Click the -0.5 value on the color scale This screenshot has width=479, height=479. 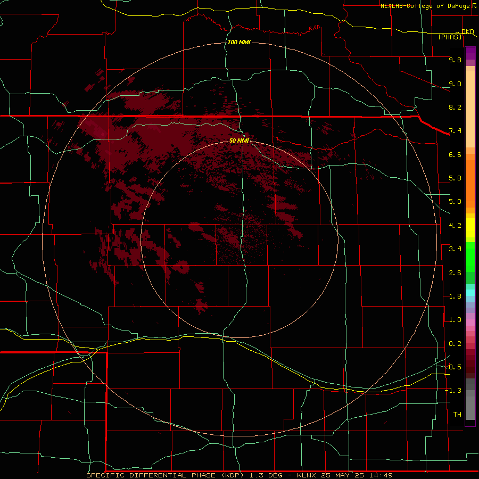click(x=453, y=367)
